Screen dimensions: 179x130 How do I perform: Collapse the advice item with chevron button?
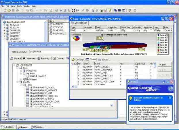170,98
